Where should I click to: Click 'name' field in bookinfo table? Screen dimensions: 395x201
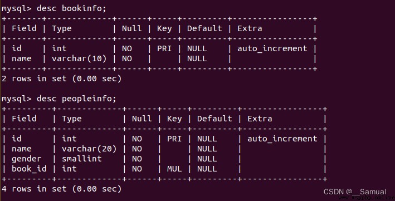pyautogui.click(x=22, y=58)
